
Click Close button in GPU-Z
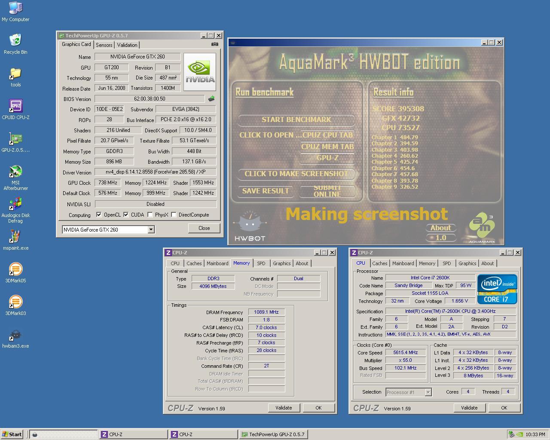point(204,228)
